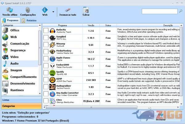Image resolution: width=185 pixels, height=124 pixels.
Task: Click the search magnifier icon
Action: (x=180, y=11)
